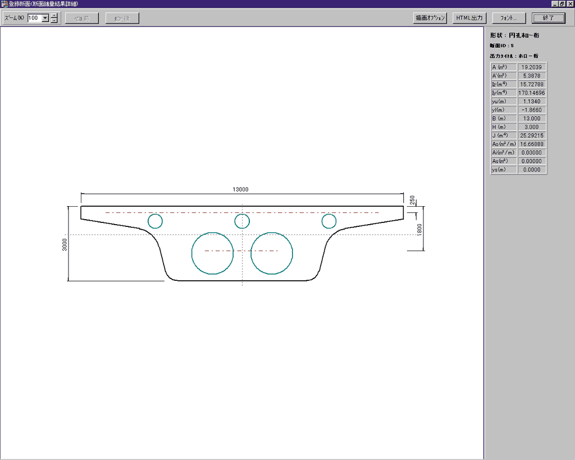Open 描画オプション drawing options

coord(430,18)
